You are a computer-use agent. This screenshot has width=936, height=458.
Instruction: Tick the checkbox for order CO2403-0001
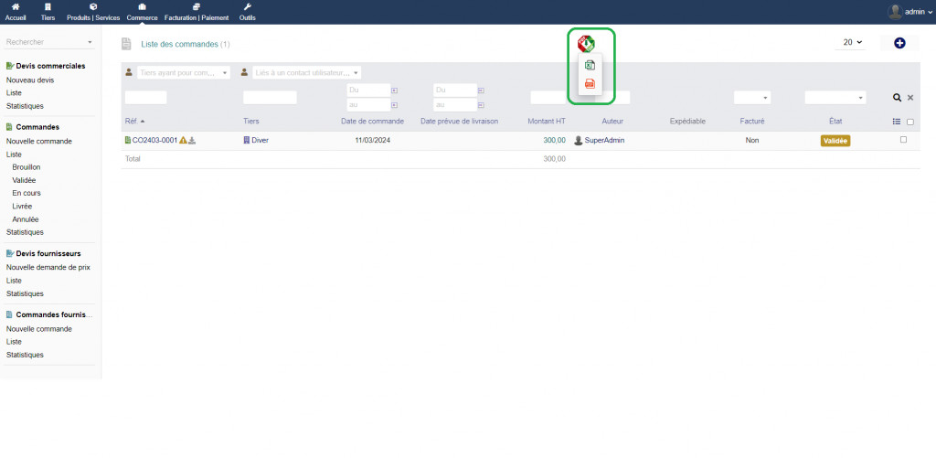(903, 140)
